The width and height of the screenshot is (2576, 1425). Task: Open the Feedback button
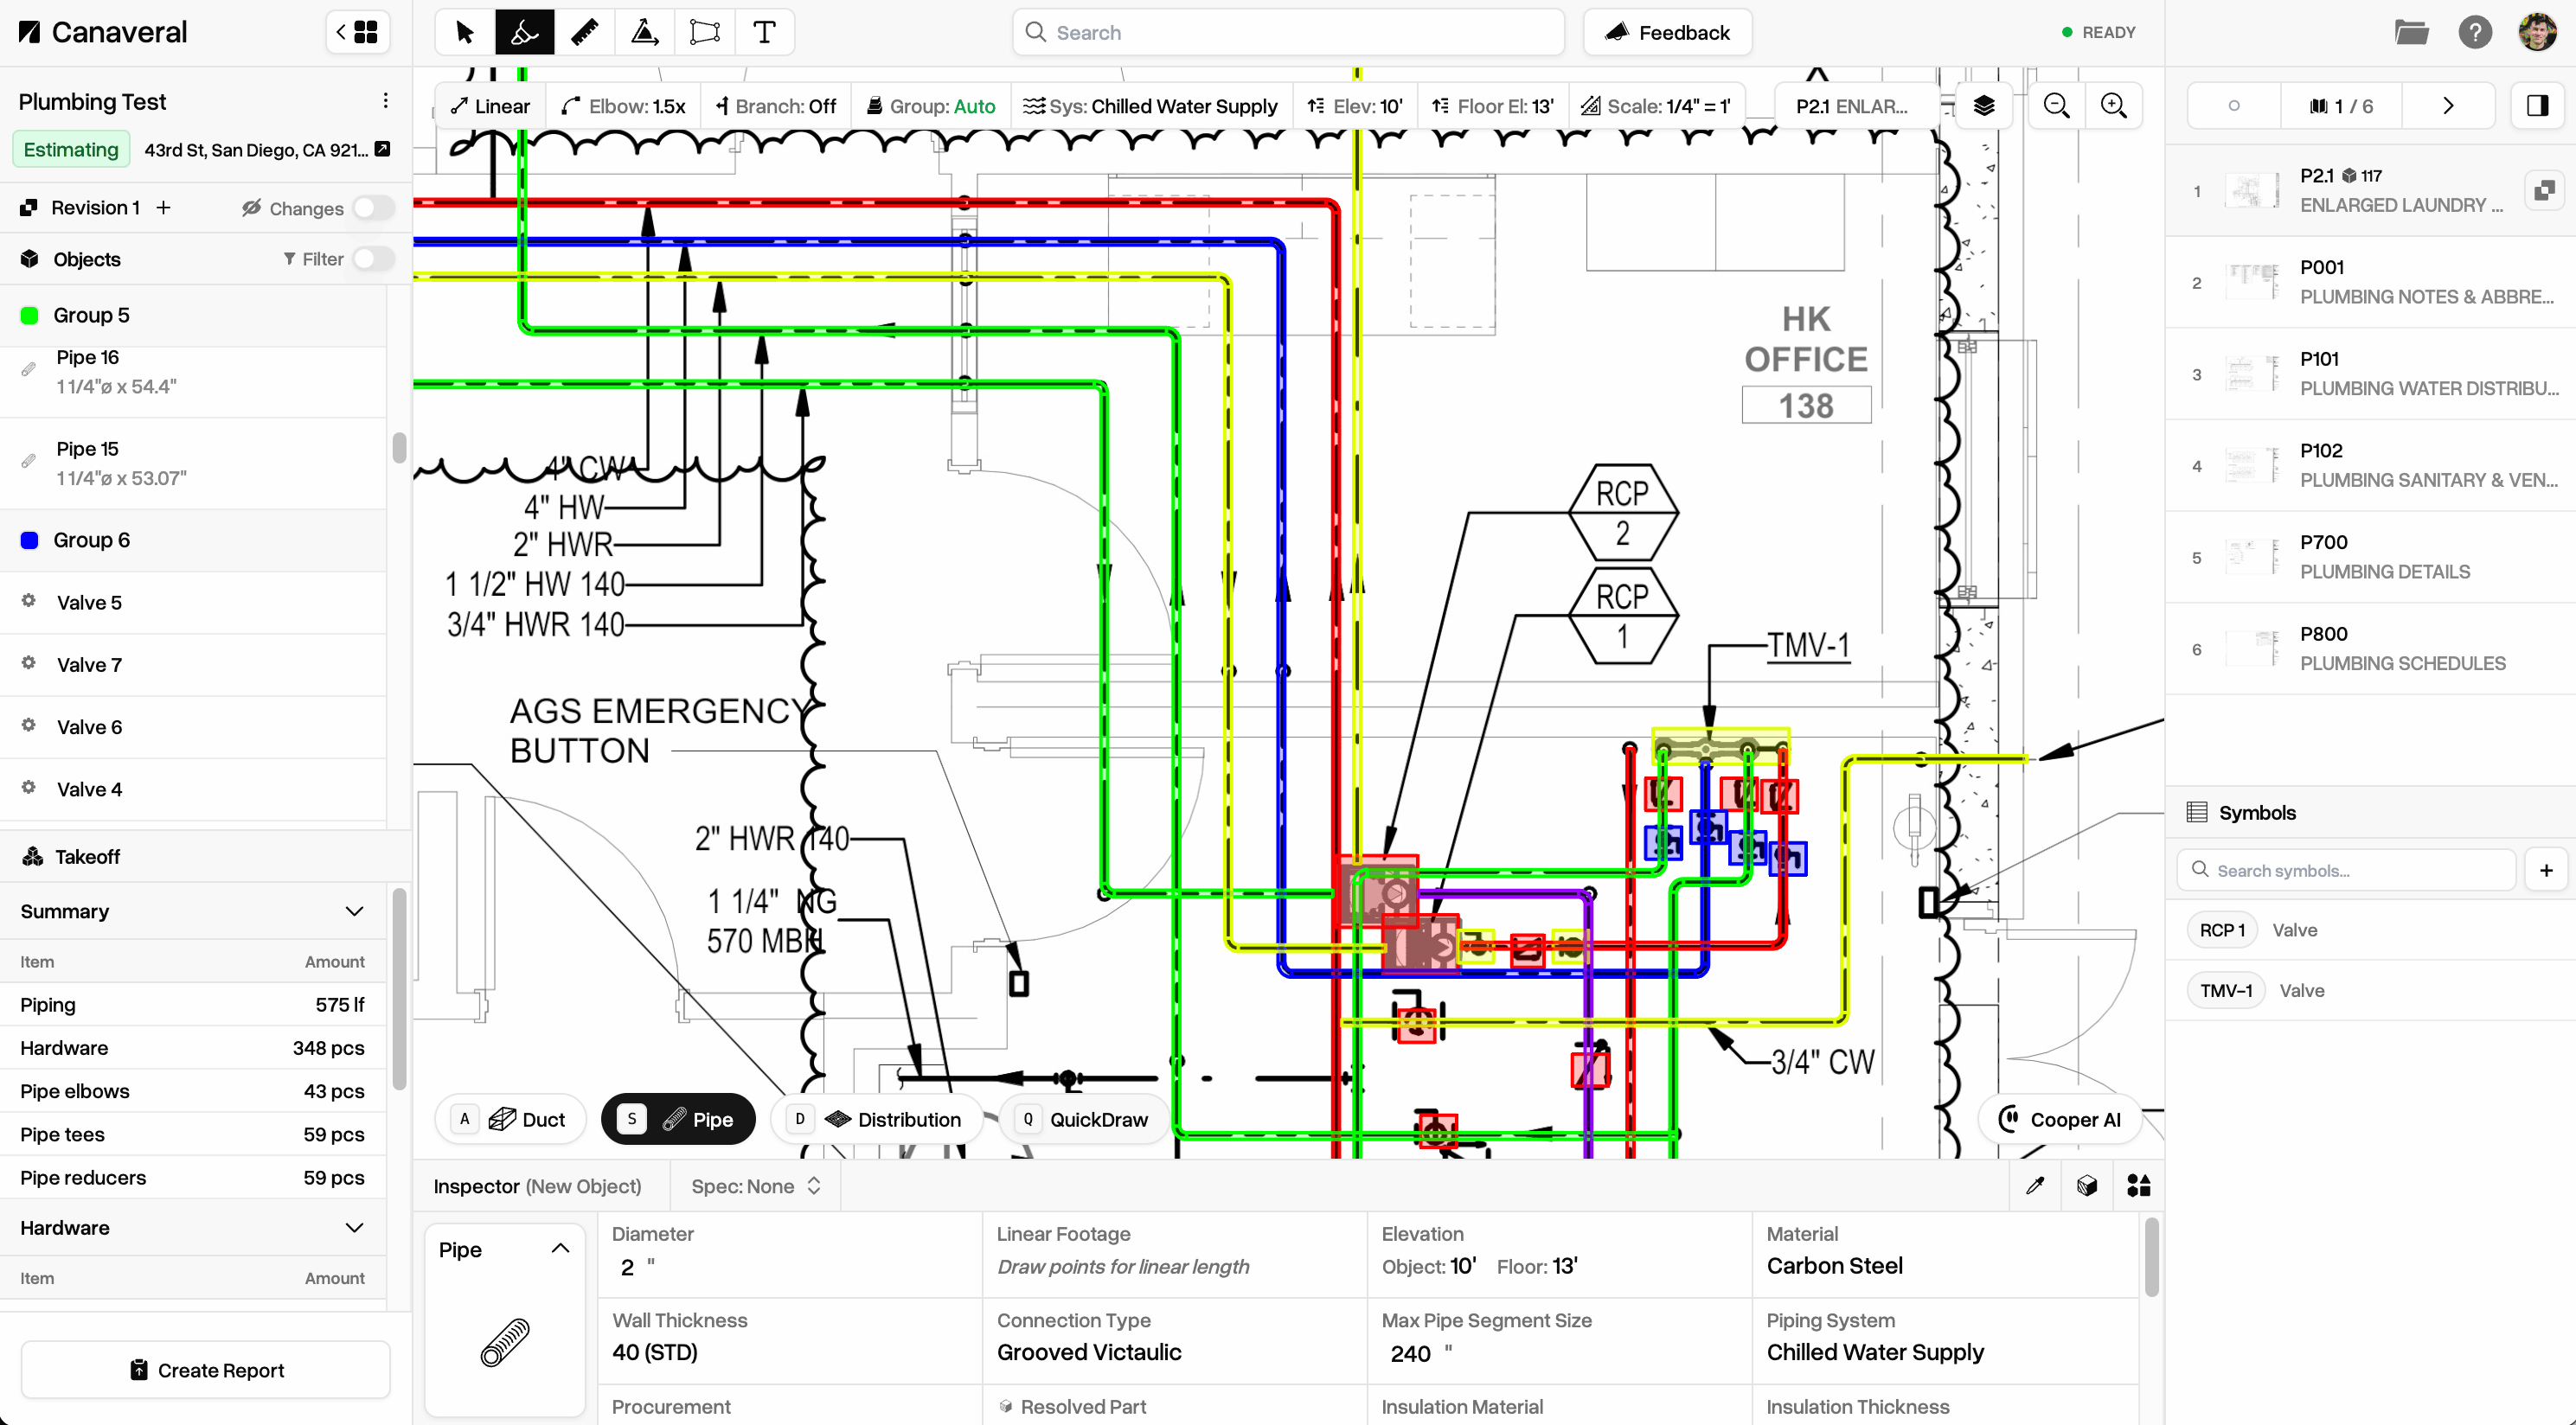pyautogui.click(x=1667, y=32)
